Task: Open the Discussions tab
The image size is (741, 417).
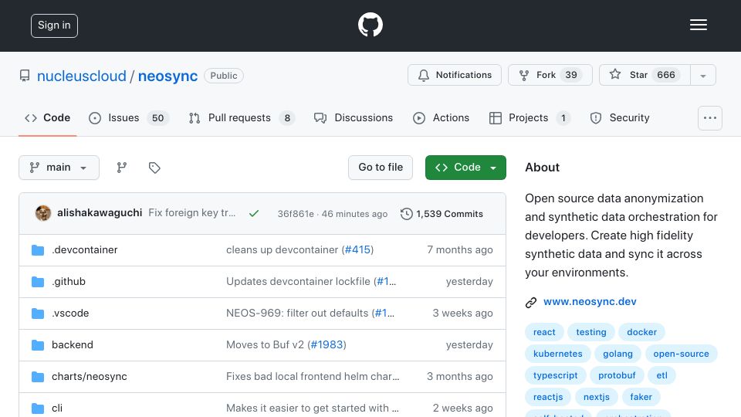Action: 353,117
